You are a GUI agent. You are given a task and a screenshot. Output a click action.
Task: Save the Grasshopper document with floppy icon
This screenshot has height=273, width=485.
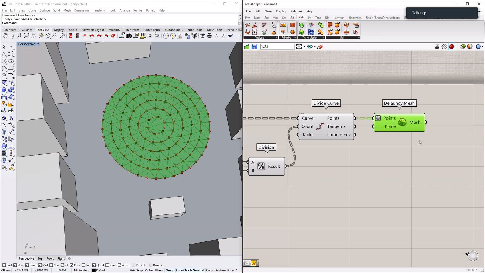coord(254,47)
